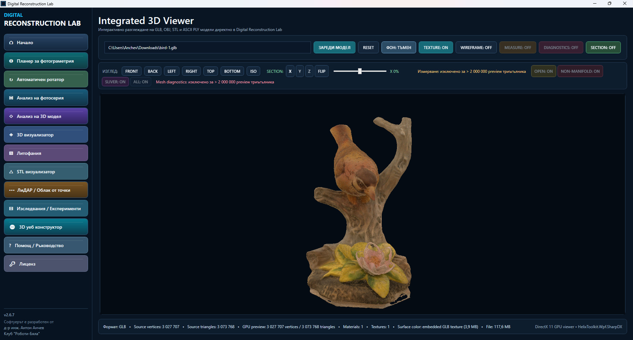
Task: Switch to RIGHT view
Action: tap(191, 71)
